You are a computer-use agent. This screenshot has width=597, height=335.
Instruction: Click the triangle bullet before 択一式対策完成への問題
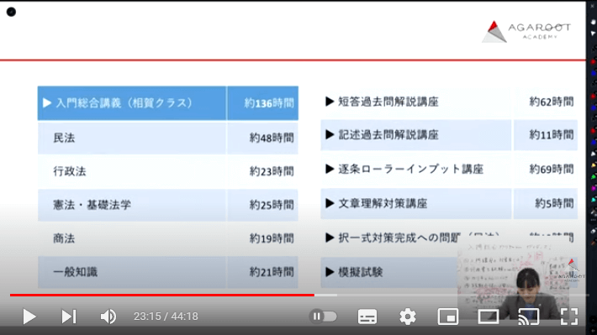click(x=330, y=238)
